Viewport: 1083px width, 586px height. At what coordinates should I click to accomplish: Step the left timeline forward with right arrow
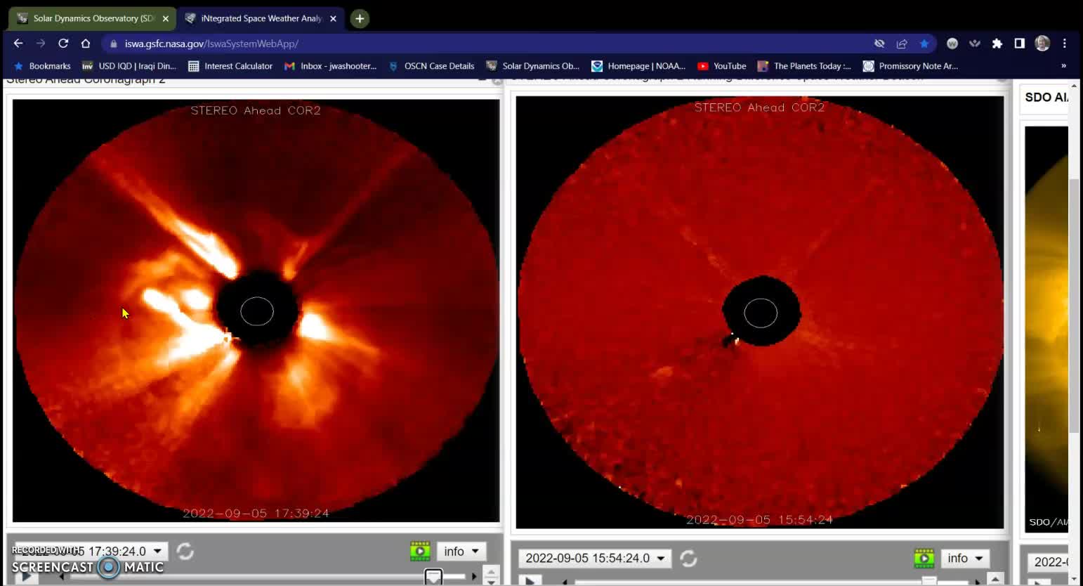pyautogui.click(x=474, y=576)
